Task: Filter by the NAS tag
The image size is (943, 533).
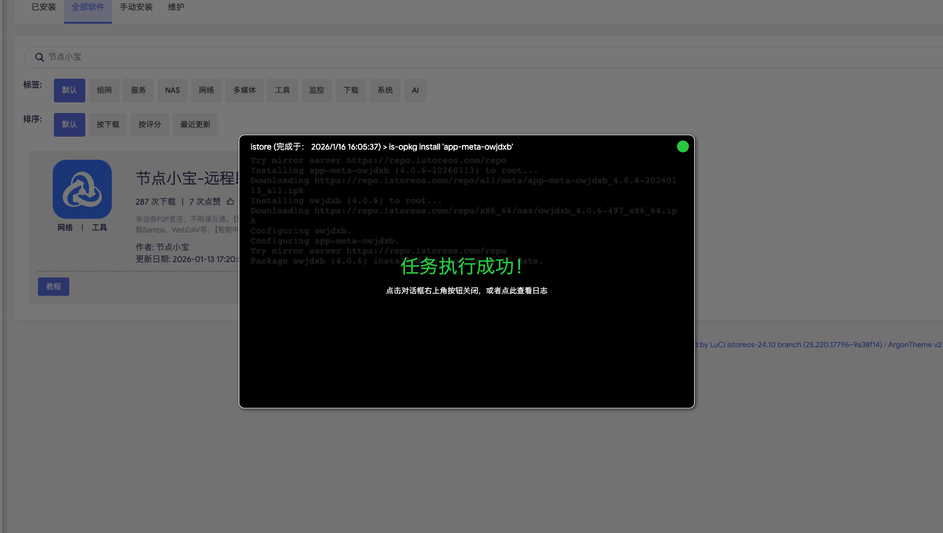Action: click(172, 91)
